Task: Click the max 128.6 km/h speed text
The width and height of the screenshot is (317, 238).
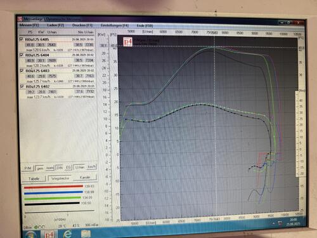Action: 38,50
